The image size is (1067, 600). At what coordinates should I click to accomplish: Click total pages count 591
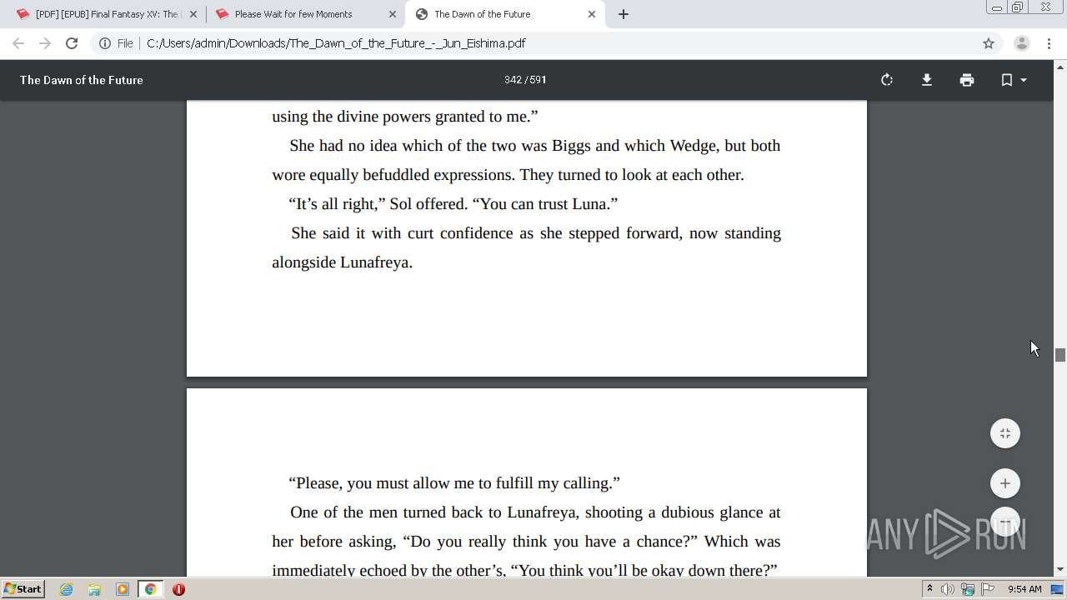click(x=539, y=80)
